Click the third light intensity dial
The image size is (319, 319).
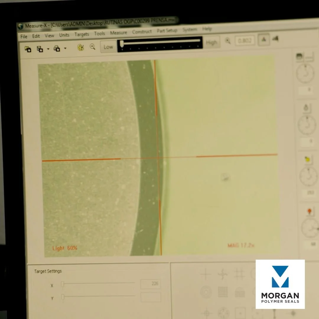tap(309, 176)
